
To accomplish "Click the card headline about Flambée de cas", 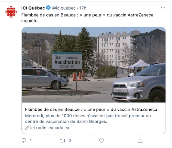I will (x=93, y=109).
